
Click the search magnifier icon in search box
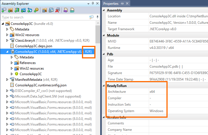[92, 17]
